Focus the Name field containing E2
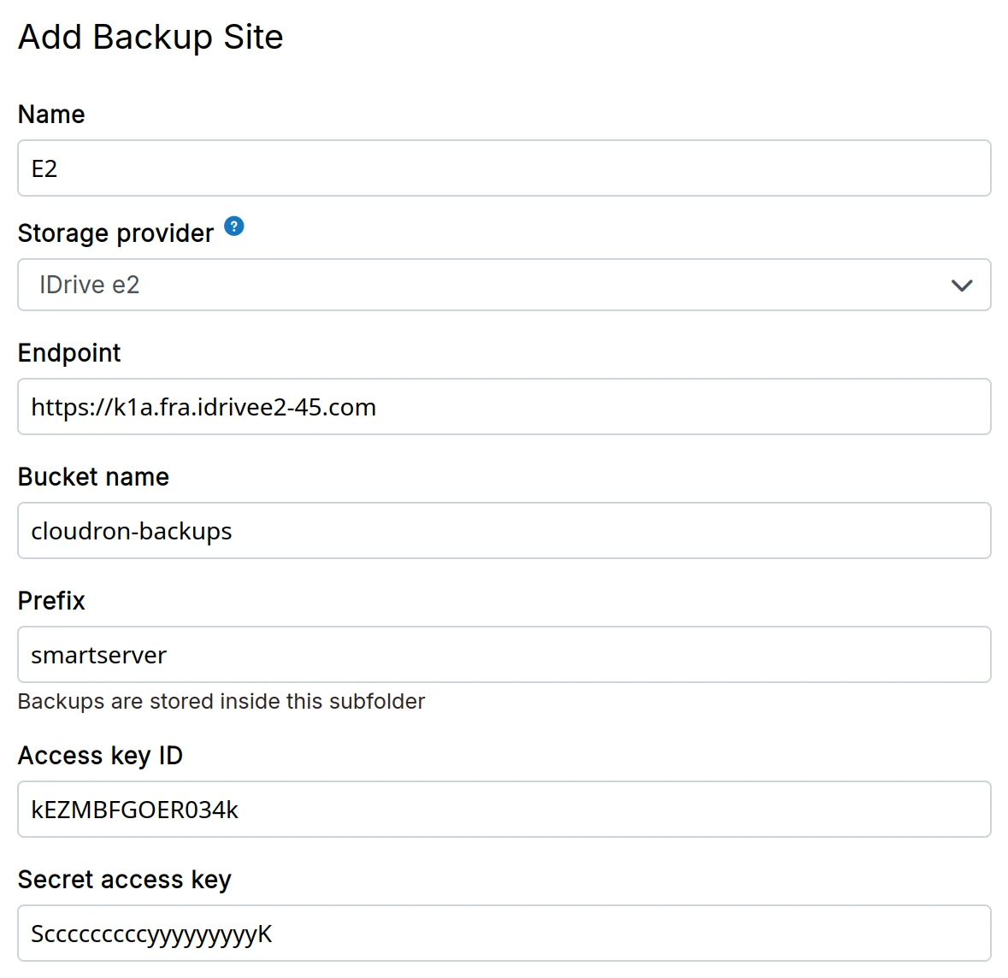Screen dimensions: 1008x978 click(504, 168)
